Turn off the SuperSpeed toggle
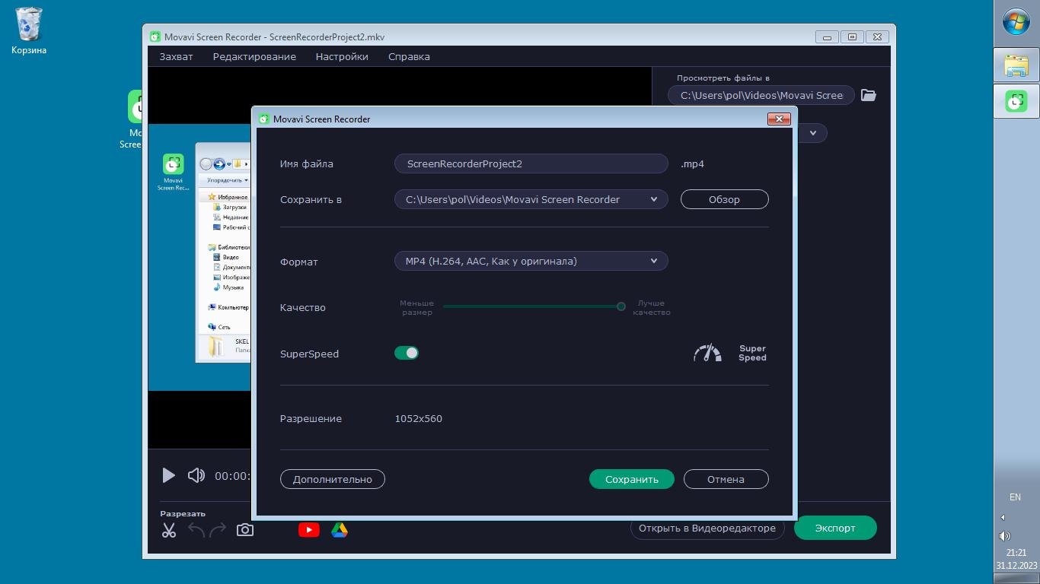 [407, 353]
